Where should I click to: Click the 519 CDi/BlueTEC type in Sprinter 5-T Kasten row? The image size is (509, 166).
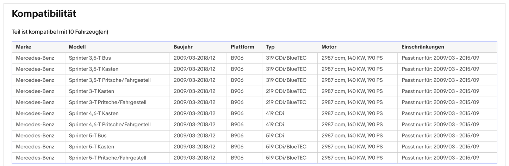tap(286, 147)
